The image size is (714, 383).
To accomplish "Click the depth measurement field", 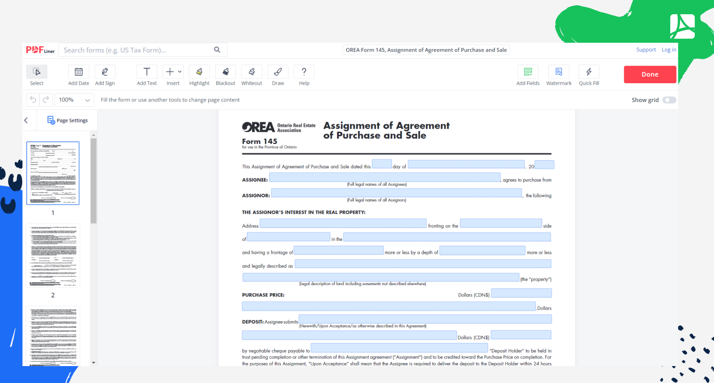I will (482, 250).
